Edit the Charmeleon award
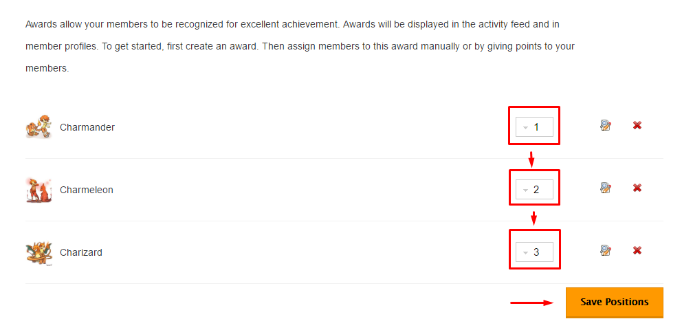Screen dimensions: 682x330 coord(606,188)
